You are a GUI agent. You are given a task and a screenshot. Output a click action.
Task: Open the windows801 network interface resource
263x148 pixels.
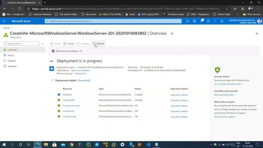pyautogui.click(x=69, y=100)
